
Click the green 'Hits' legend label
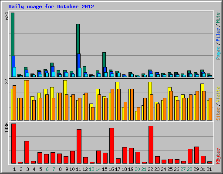[x=218, y=18]
